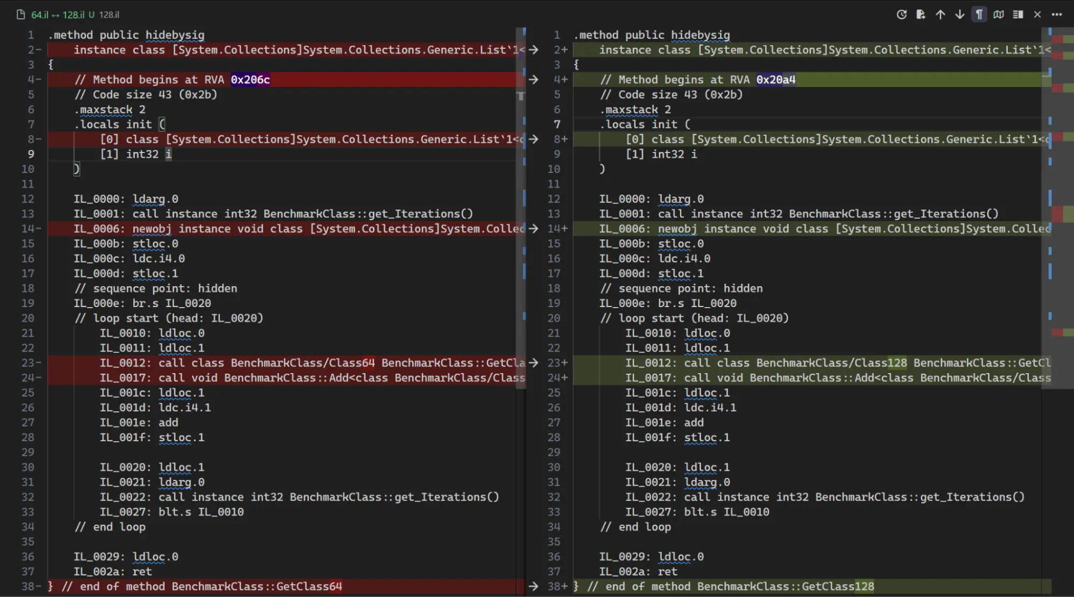Toggle collapse unchanged regions with the map icon

pos(998,14)
